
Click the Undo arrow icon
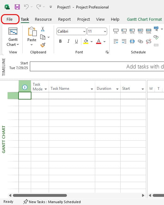26,7
